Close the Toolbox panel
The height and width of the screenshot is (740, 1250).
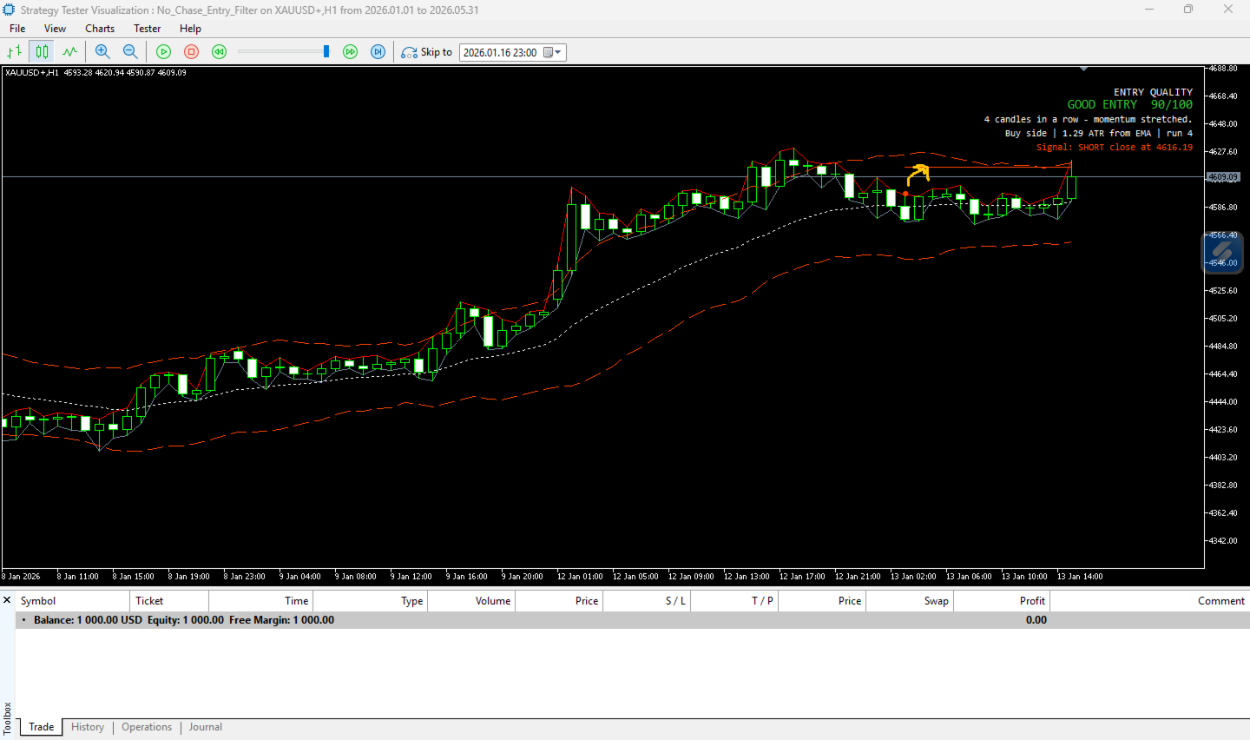point(7,600)
